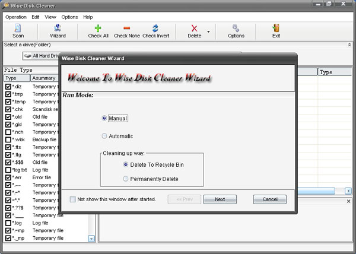Click Cancel in the wizard

pyautogui.click(x=270, y=199)
